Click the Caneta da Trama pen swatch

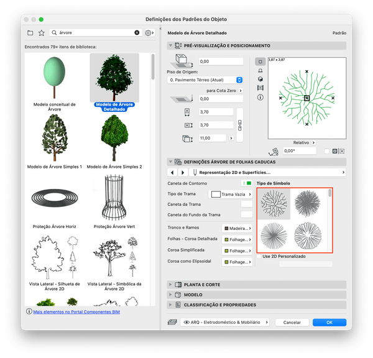[247, 204]
